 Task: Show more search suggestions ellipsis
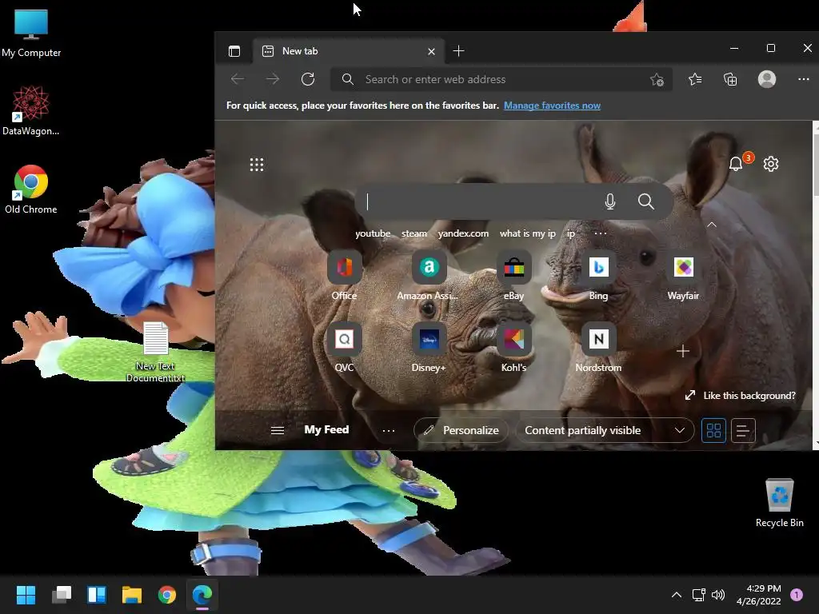[x=600, y=233]
